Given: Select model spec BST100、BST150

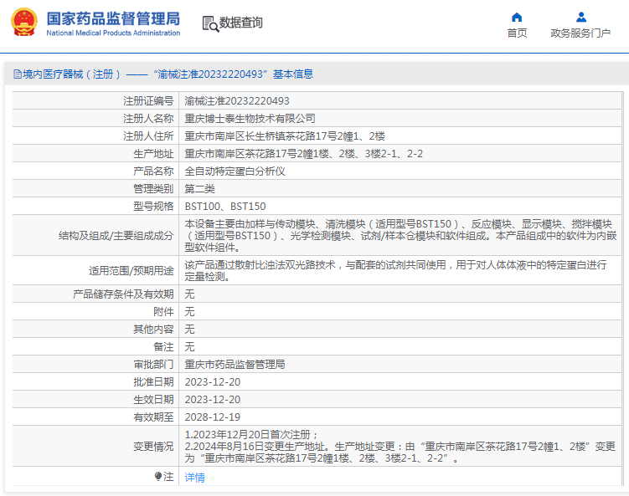Looking at the screenshot, I should (x=225, y=207).
